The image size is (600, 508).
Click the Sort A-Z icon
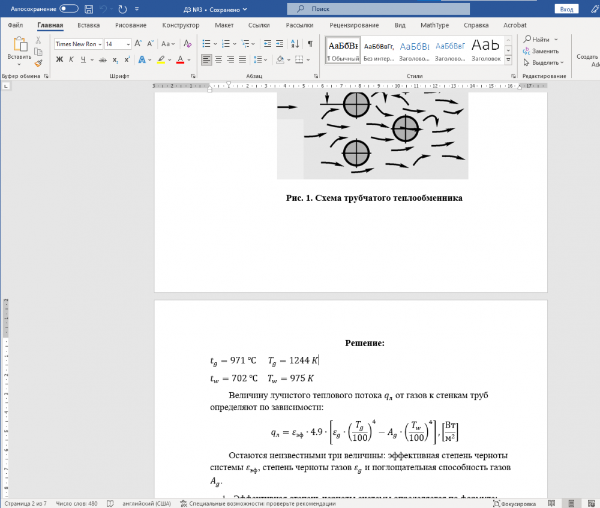tap(295, 44)
